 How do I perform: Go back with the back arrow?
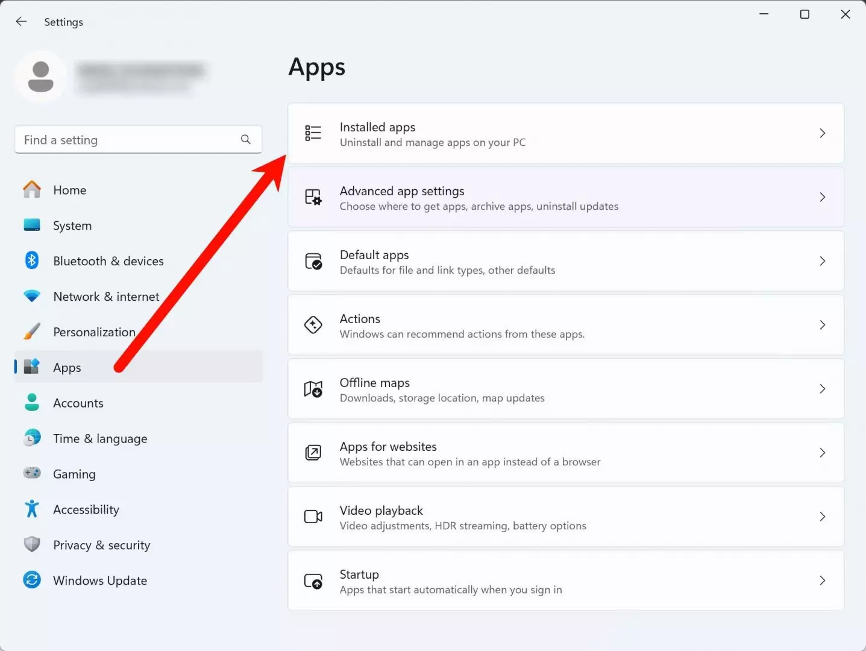[x=21, y=22]
